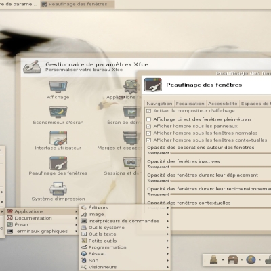Expand the Écran submenu arrow
Viewport: 271px width, 271px height.
[77, 225]
